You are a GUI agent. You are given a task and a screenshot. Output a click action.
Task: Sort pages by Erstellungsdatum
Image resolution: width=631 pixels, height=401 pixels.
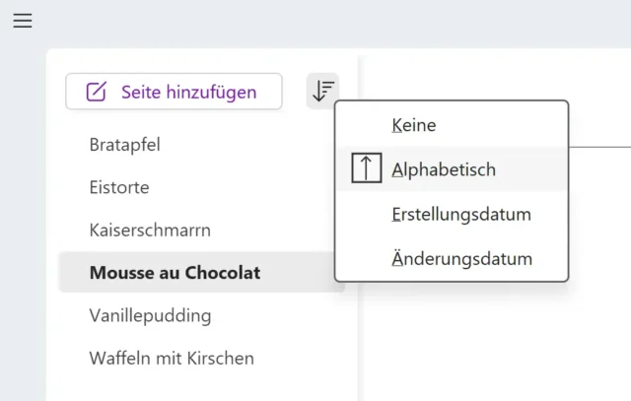460,214
